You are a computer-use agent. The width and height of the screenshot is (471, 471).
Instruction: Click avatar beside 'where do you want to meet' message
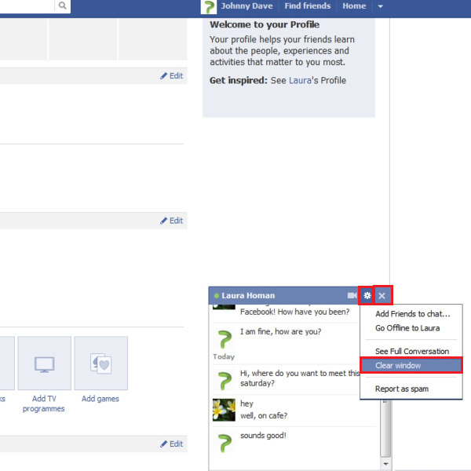point(224,380)
